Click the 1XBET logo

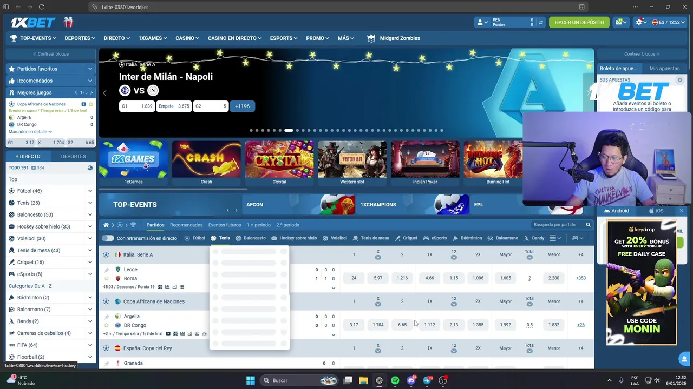click(34, 22)
